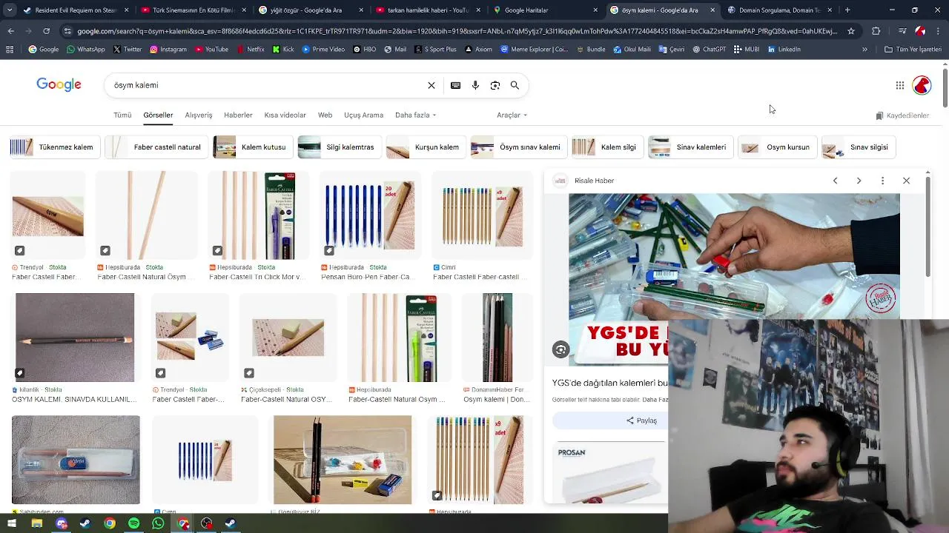Open the Google account profile avatar

(x=922, y=85)
